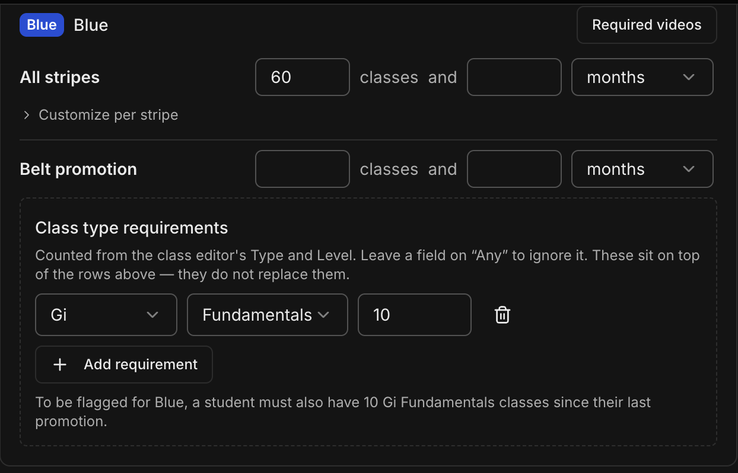The width and height of the screenshot is (738, 473).
Task: Click the Blue belt badge
Action: (x=42, y=25)
